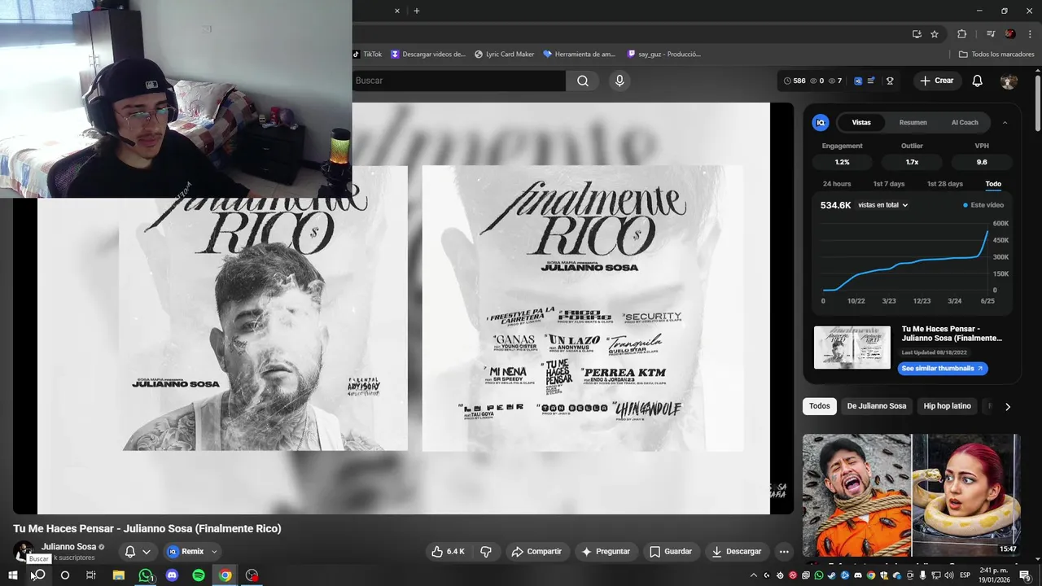Open Discord from the taskbar
Screen dimensions: 1042x586
click(172, 575)
